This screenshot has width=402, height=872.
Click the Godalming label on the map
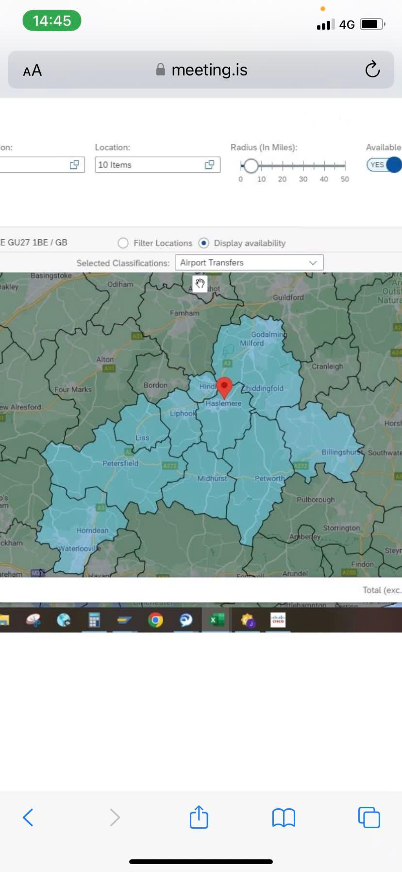coord(268,334)
